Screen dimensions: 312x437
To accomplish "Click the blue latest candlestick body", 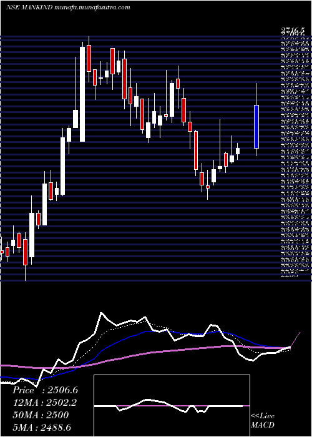I will click(256, 127).
